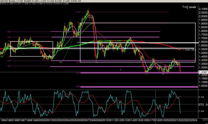
Task: Click the 1.4000 price axis label
Action: click(203, 60)
